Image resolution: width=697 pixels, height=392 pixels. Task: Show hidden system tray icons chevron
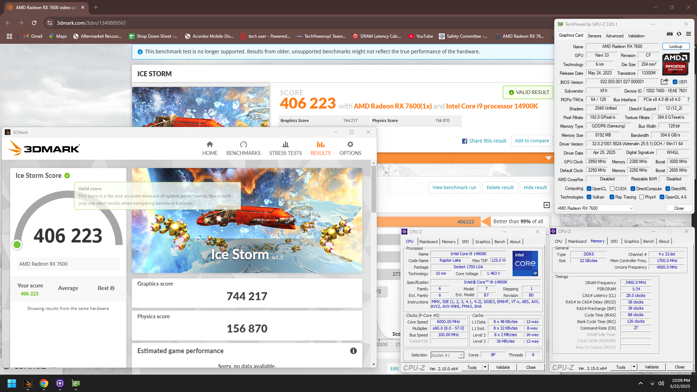pos(641,383)
